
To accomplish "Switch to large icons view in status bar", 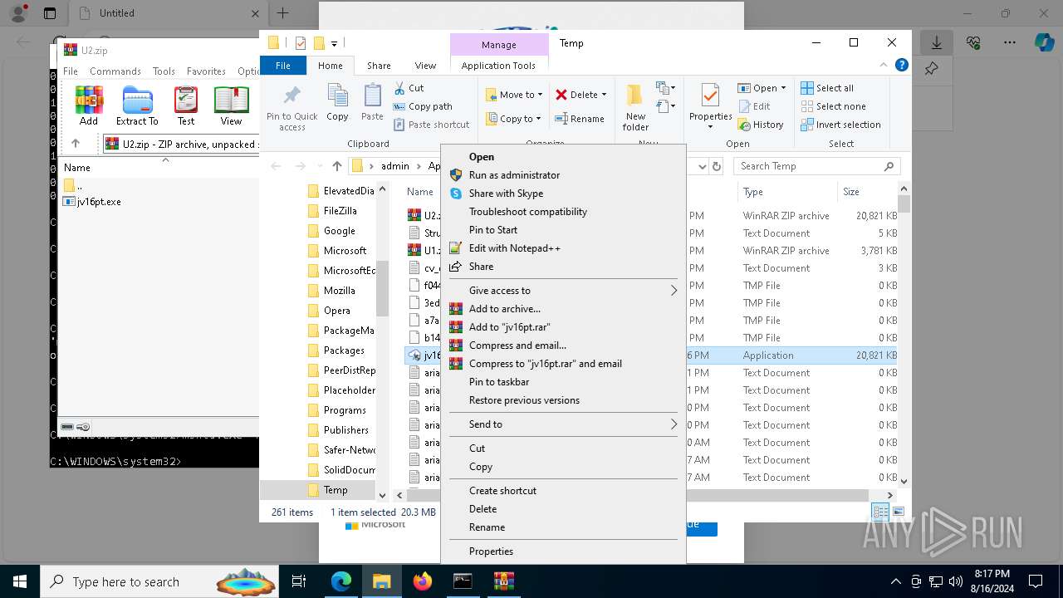I will pos(898,512).
